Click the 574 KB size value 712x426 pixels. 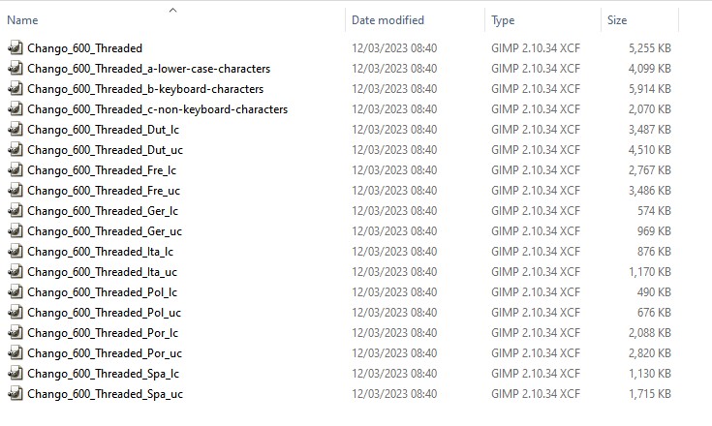pos(654,211)
